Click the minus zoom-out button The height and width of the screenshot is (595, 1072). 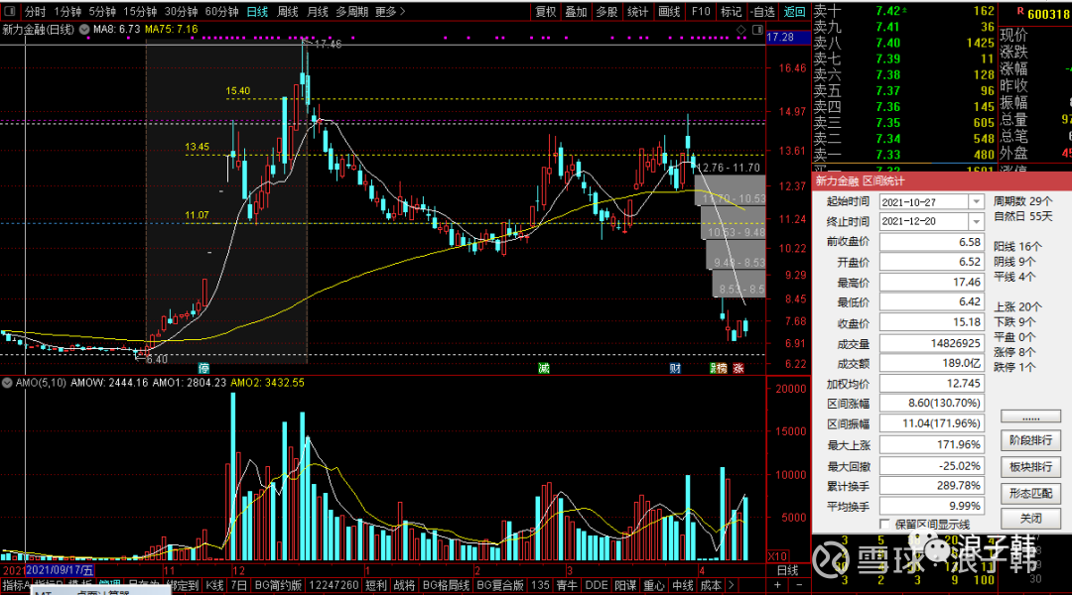799,585
